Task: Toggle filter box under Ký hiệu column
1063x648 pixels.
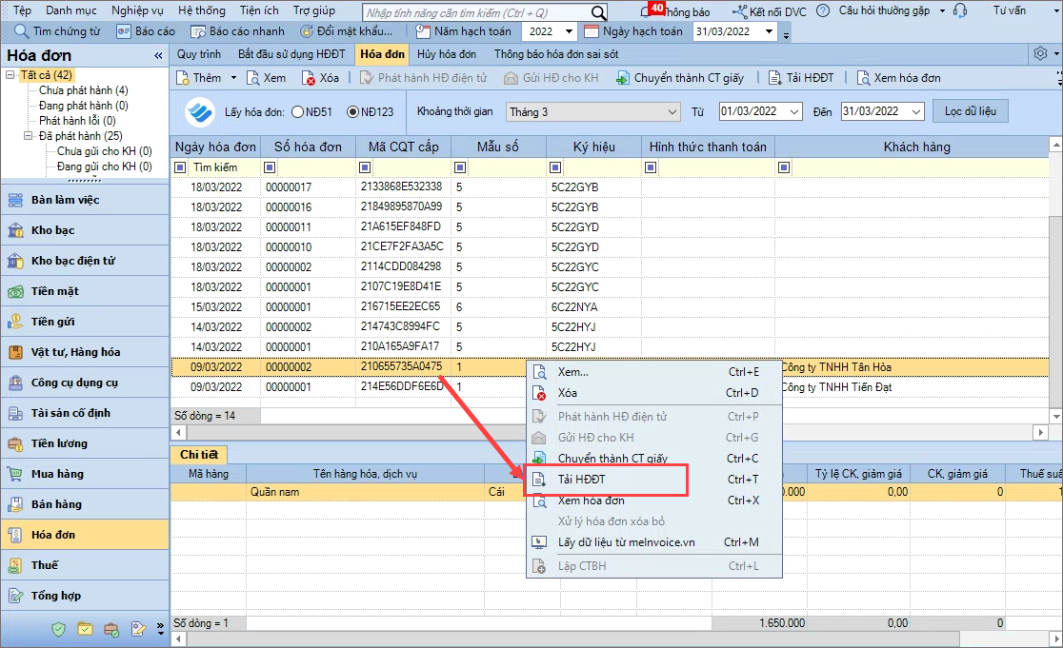Action: pyautogui.click(x=555, y=167)
